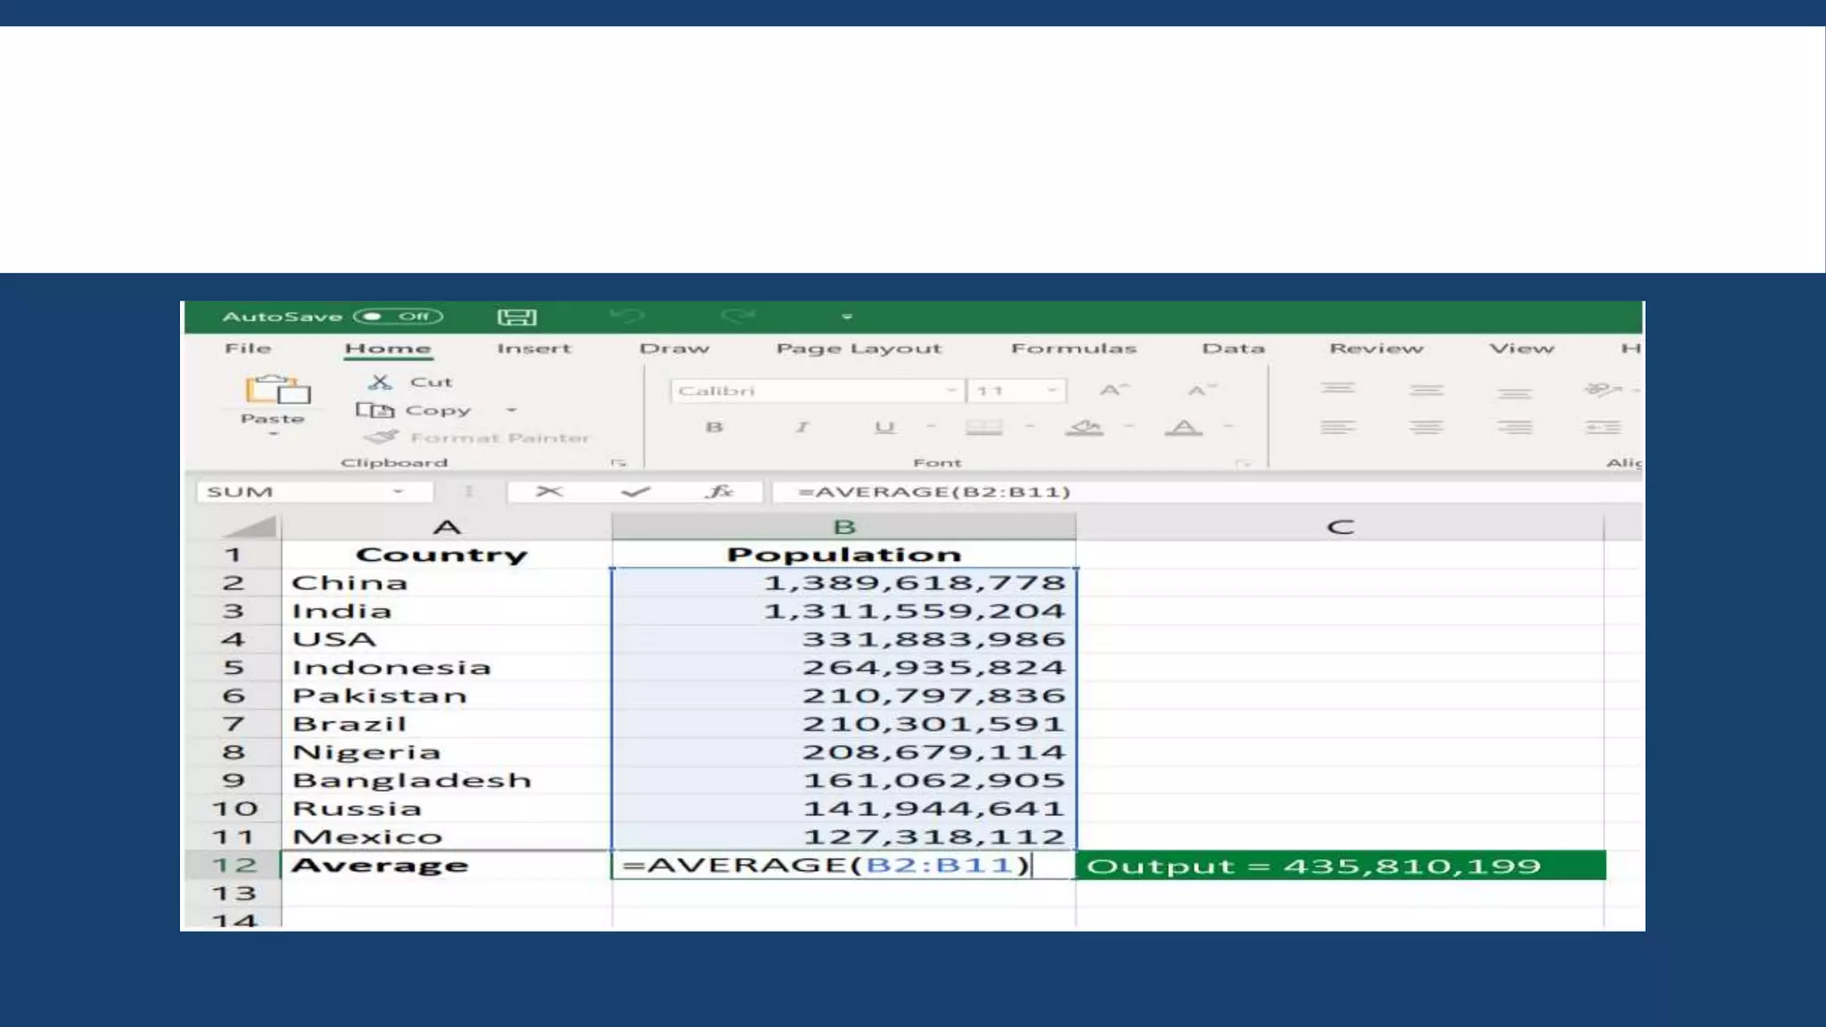Select column B header
Screen dimensions: 1826x1027
pos(843,527)
